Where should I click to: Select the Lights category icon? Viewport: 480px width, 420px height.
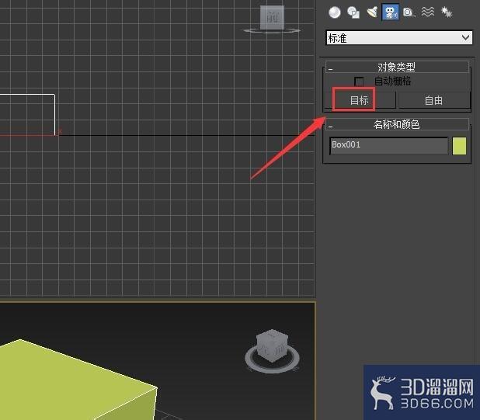pyautogui.click(x=372, y=12)
